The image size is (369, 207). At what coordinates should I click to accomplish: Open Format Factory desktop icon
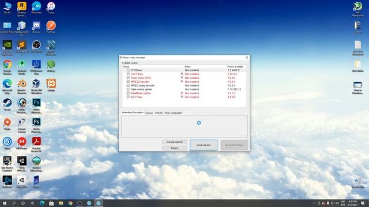pyautogui.click(x=22, y=125)
